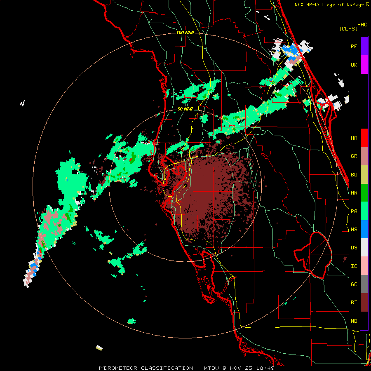The width and height of the screenshot is (371, 371).
Task: Click the "18:49" timestamp in caption
Action: 266,368
